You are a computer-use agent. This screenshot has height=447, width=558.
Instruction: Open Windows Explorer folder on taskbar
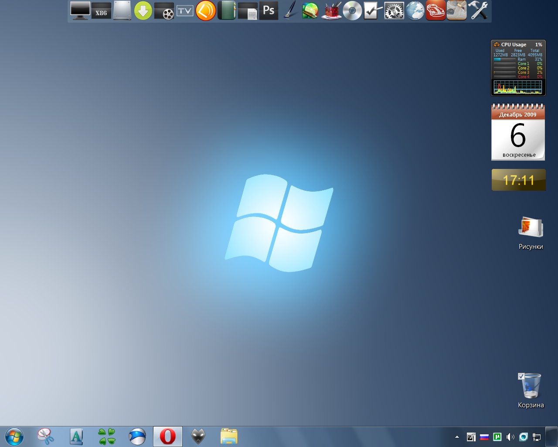(x=229, y=437)
